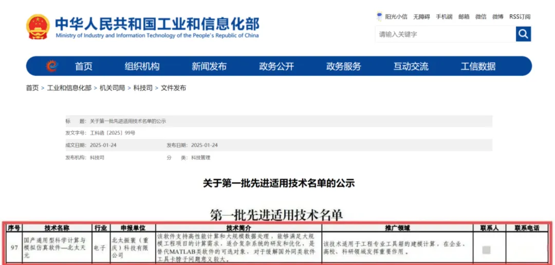Click the 申报单位 column header
This screenshot has width=555, height=265.
pyautogui.click(x=133, y=228)
